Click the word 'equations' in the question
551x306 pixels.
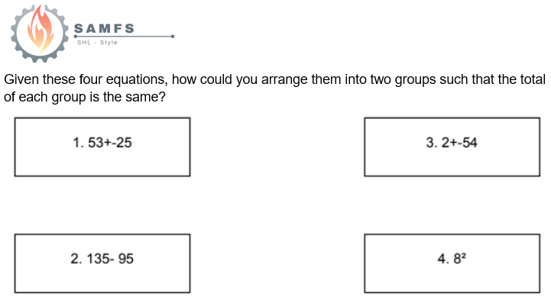(x=137, y=80)
